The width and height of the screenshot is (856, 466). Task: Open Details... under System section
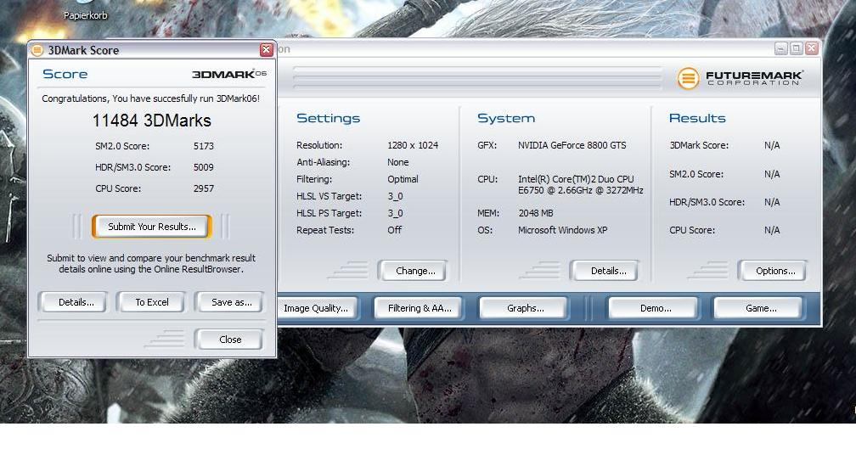(x=605, y=271)
